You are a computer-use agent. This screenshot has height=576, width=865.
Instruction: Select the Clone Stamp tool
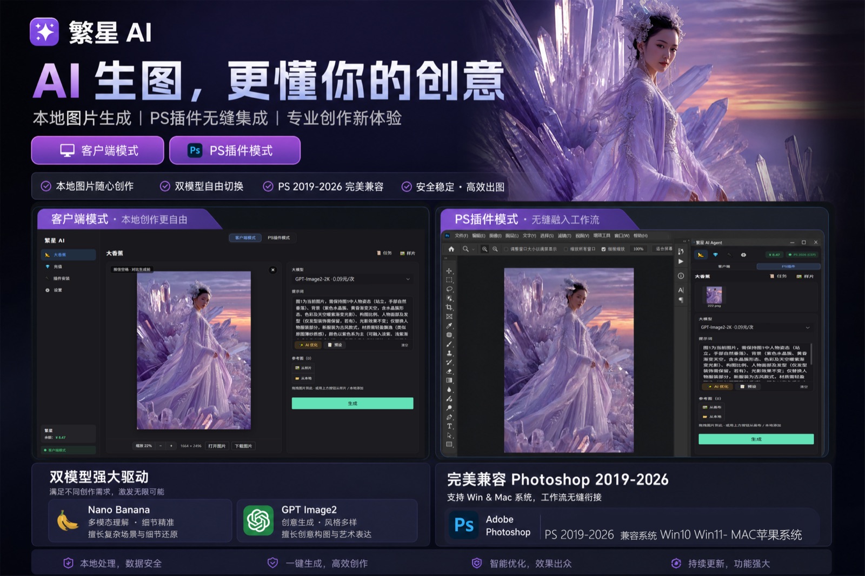pos(449,353)
